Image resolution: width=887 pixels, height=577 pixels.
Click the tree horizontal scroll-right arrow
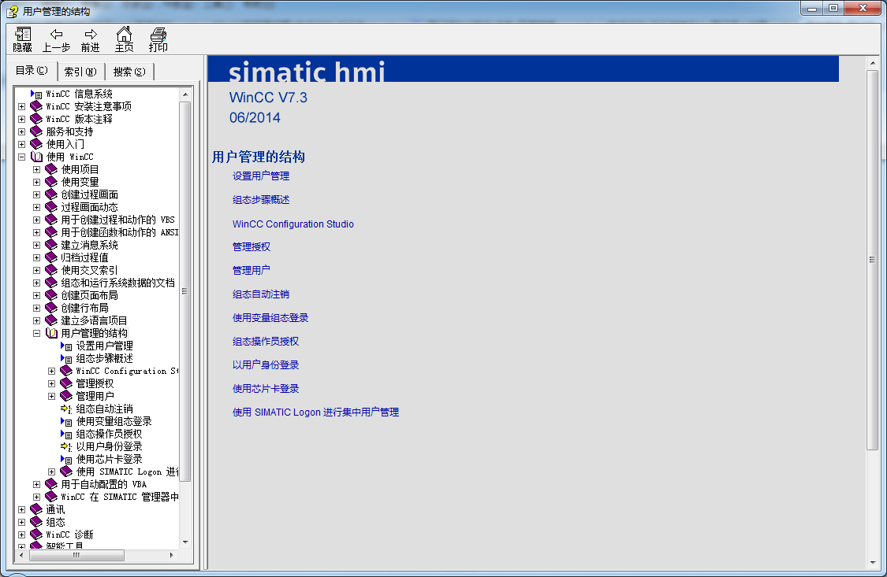171,556
